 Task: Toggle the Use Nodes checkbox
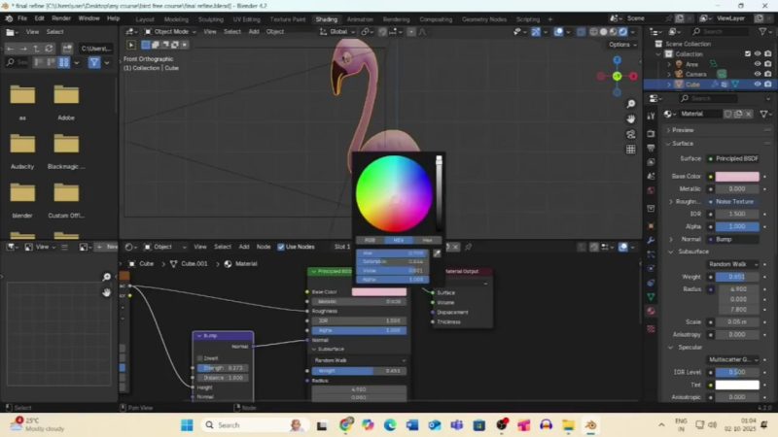[279, 247]
